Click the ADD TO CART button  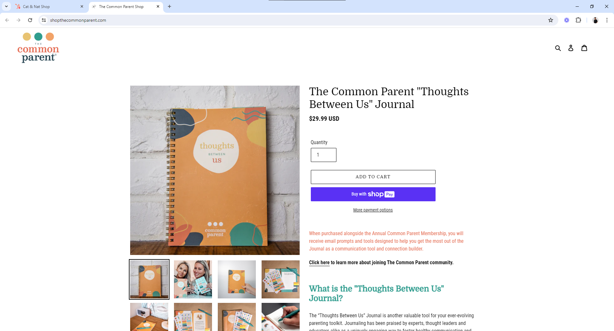373,177
